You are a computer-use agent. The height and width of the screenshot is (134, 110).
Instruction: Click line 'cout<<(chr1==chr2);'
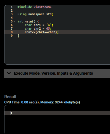pos(42,32)
